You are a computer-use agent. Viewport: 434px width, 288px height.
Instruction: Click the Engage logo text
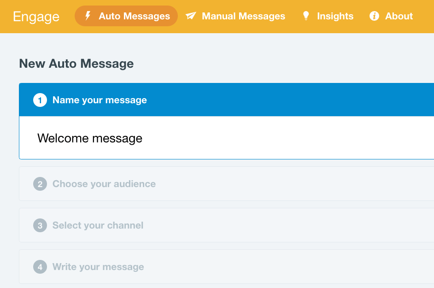[36, 17]
